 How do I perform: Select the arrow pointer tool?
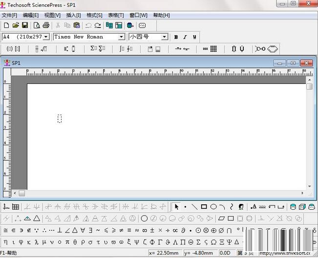pyautogui.click(x=177, y=207)
